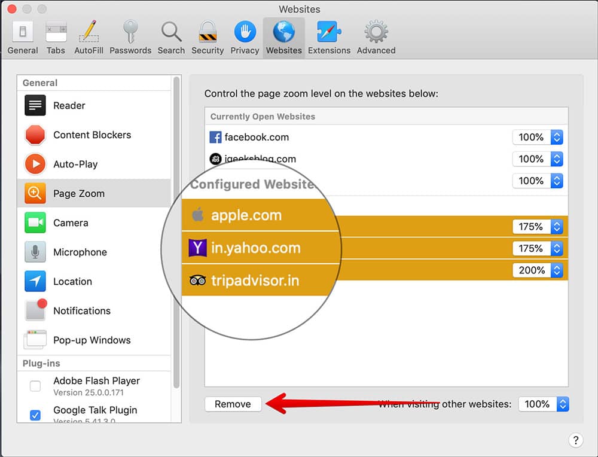Viewport: 598px width, 457px height.
Task: Click the Microphone sidebar icon
Action: (x=35, y=252)
